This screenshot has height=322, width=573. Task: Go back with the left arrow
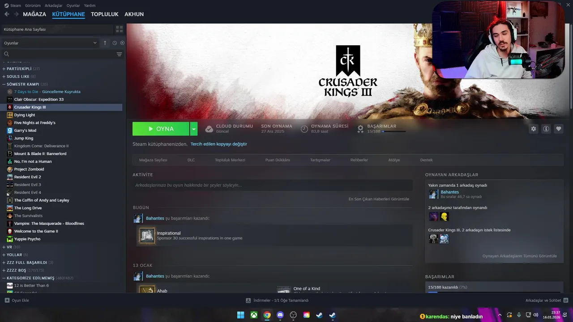6,14
